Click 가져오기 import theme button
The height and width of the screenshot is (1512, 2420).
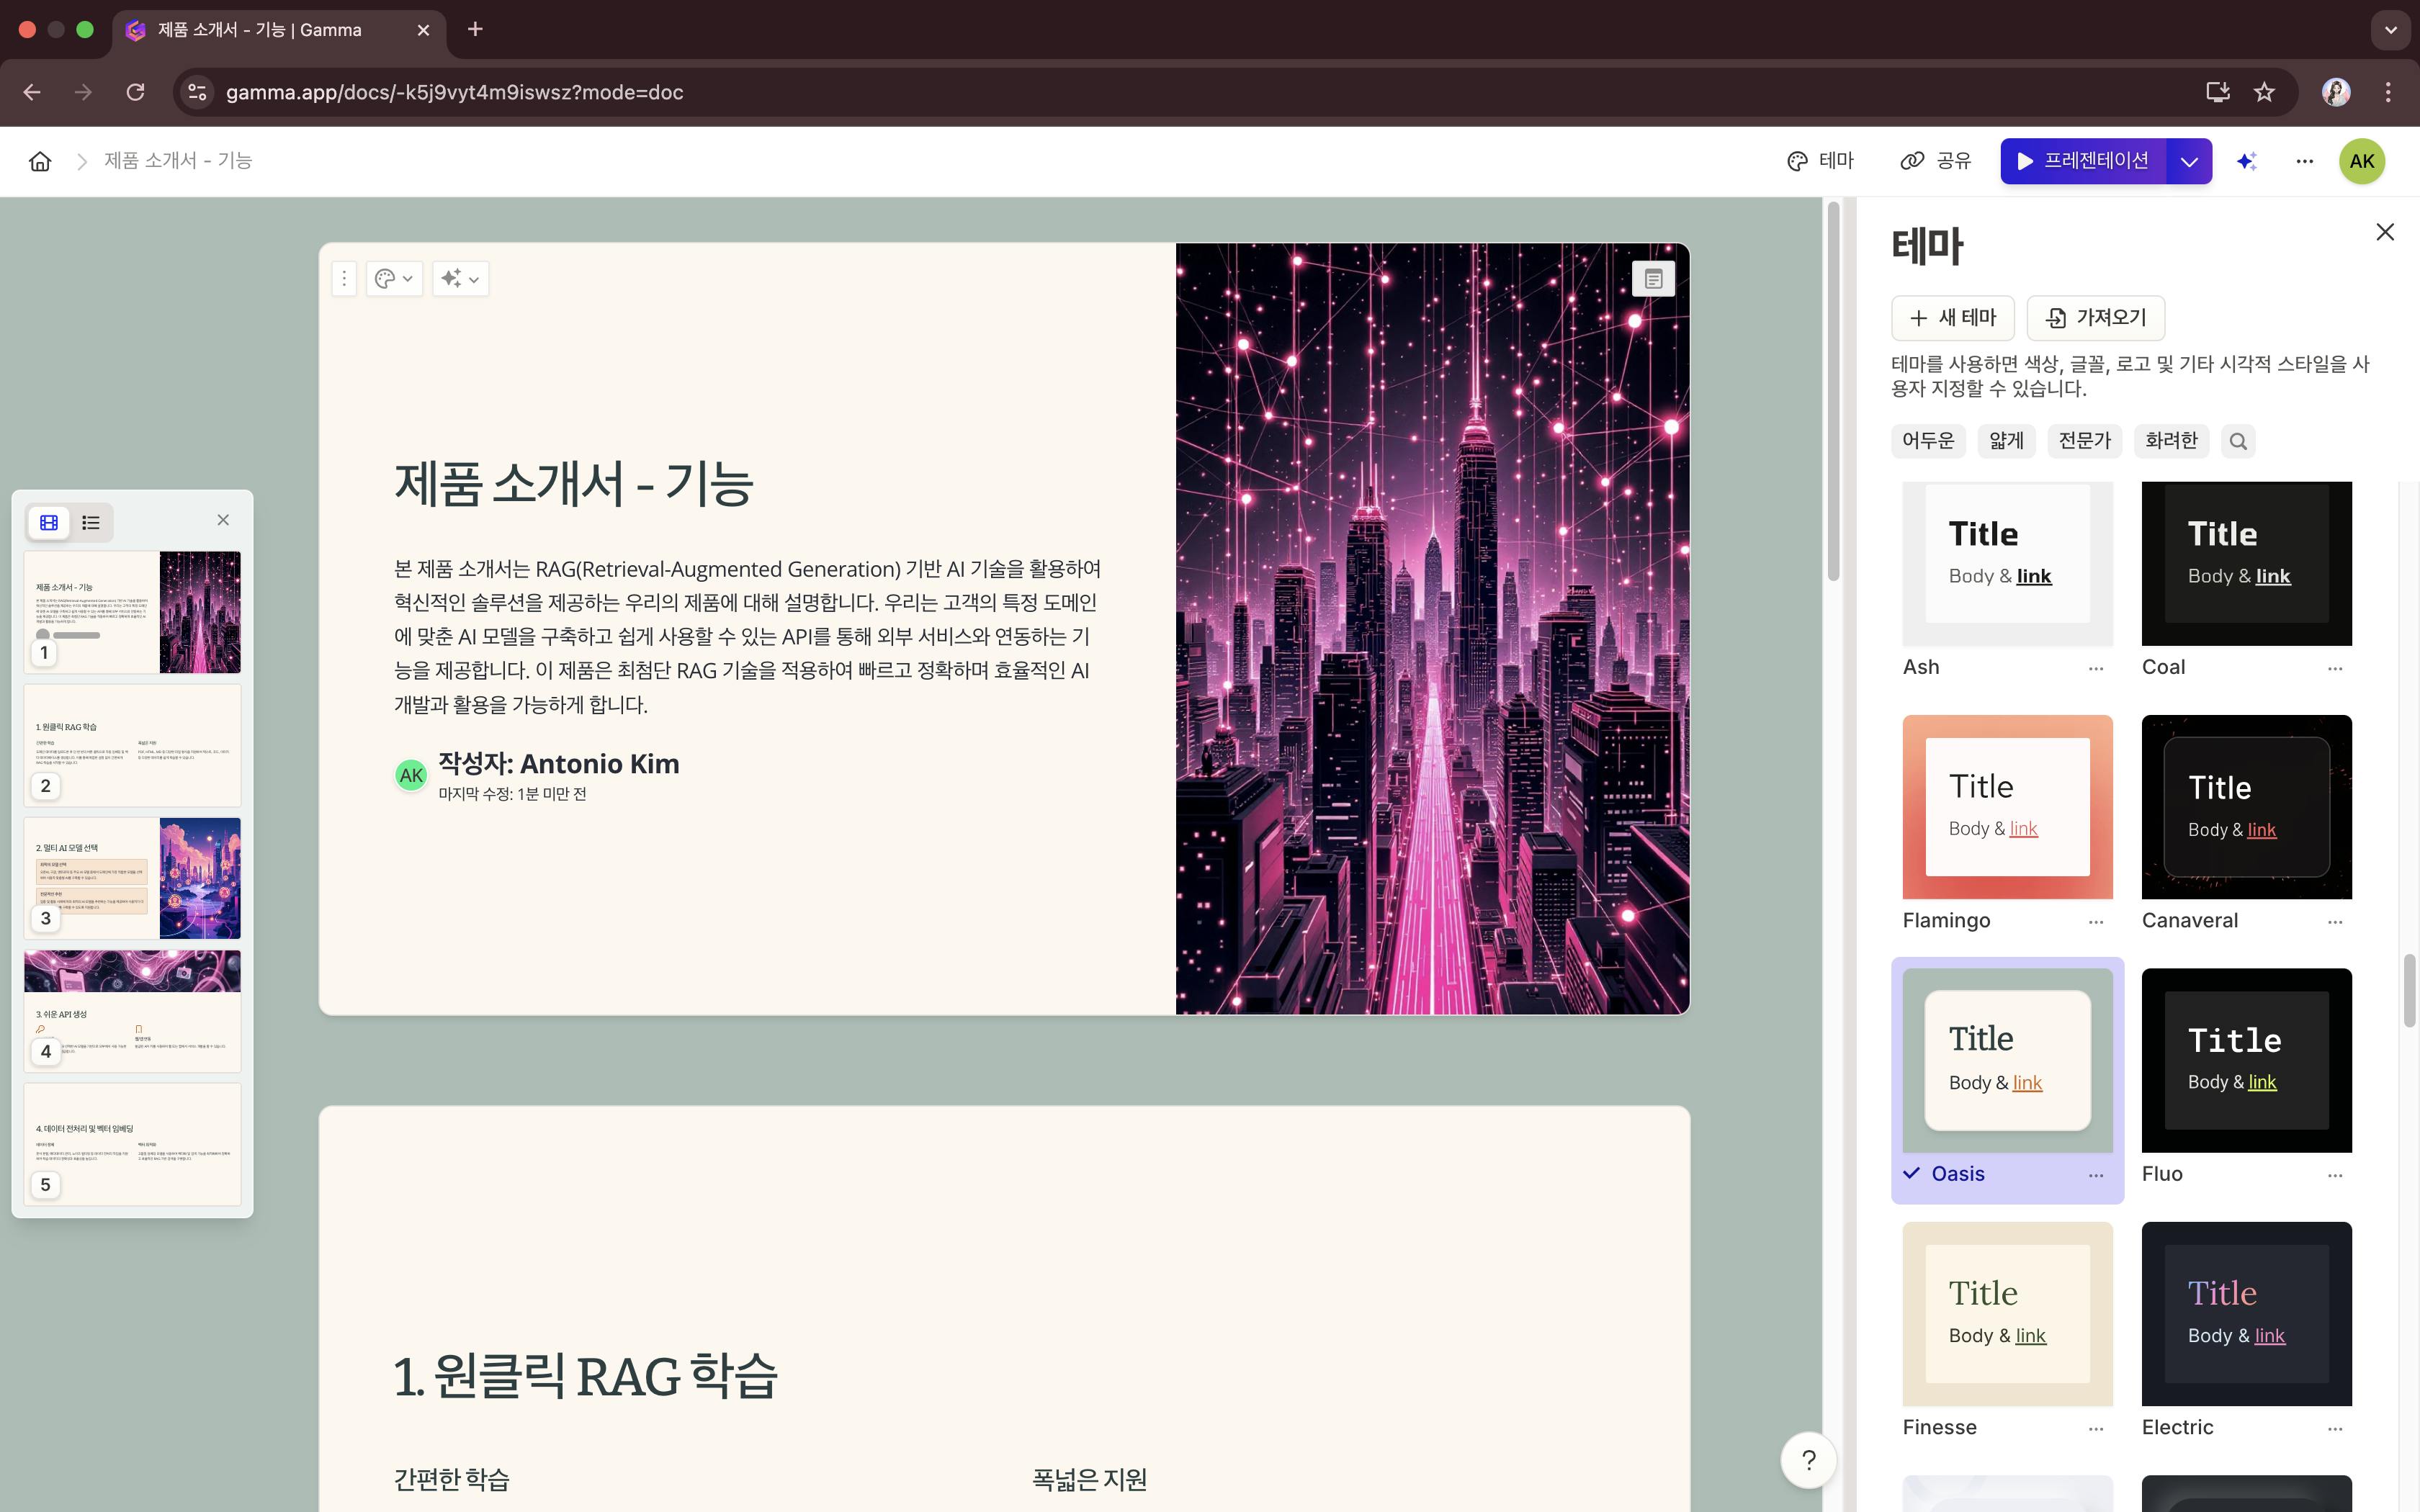click(2096, 318)
